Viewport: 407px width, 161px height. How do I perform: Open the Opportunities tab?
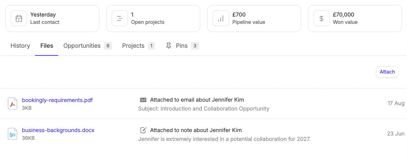[87, 46]
